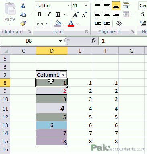
Task: Click the Accounting Number Format dollar icon
Action: [x=143, y=14]
